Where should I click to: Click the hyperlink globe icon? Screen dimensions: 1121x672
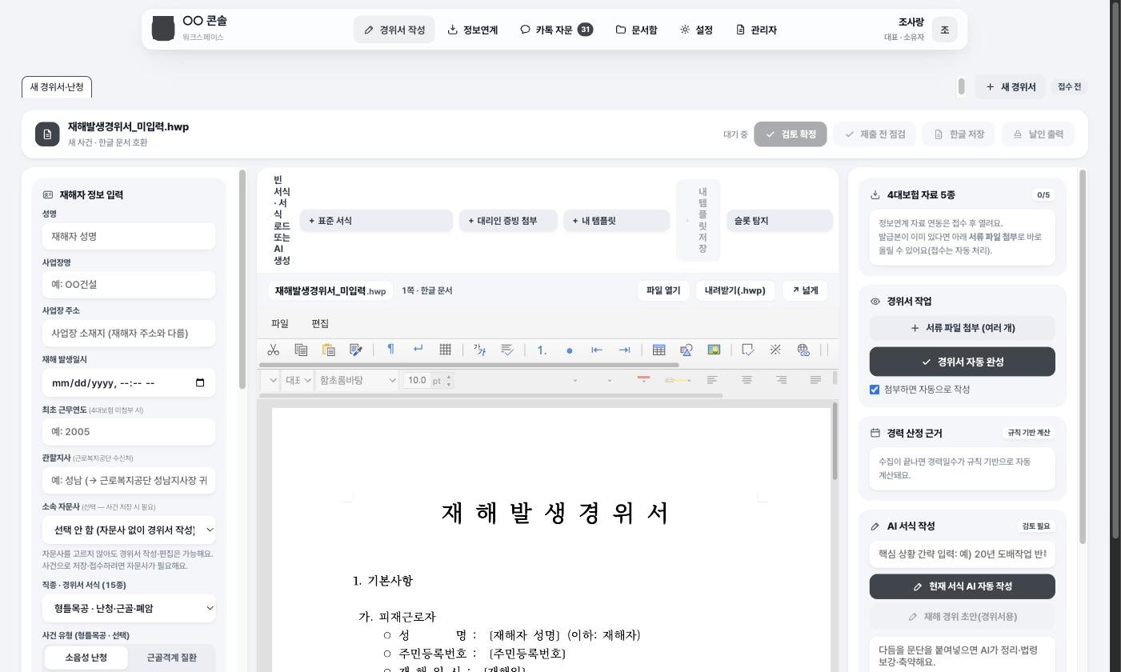[x=803, y=350]
